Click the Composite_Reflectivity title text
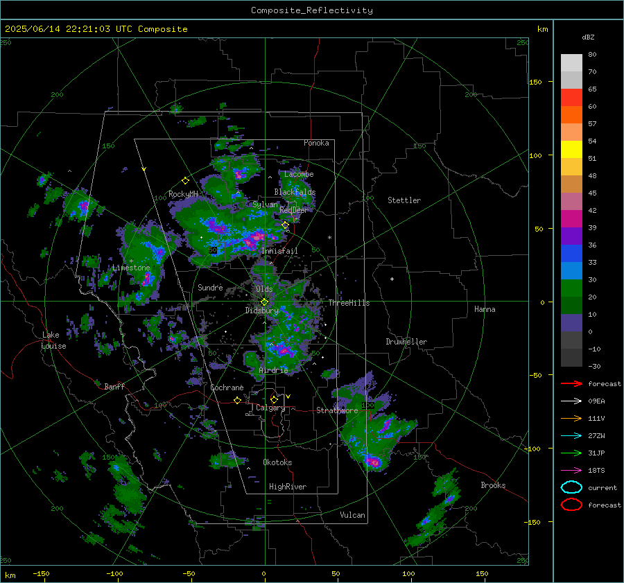This screenshot has width=624, height=583. tap(311, 10)
